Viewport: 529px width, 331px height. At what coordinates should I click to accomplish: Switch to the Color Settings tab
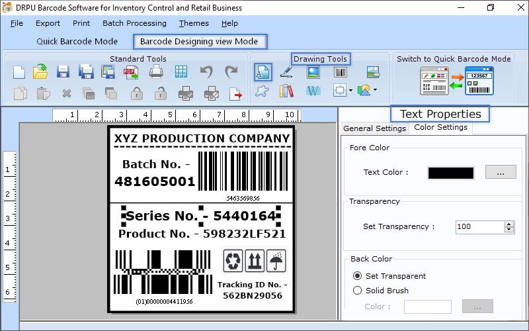pyautogui.click(x=440, y=127)
